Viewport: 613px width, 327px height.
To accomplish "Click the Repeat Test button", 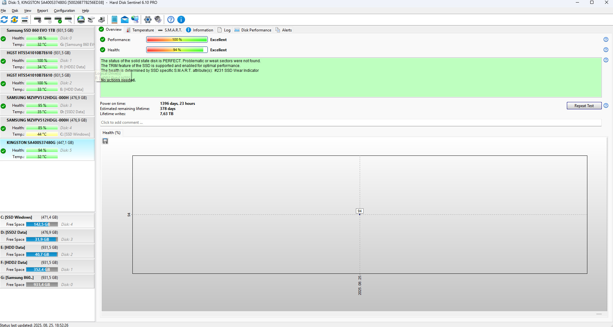I will (584, 106).
